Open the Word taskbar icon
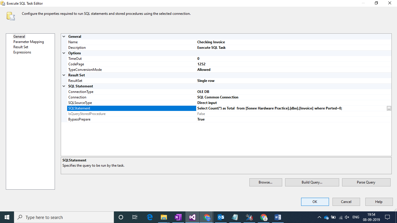Image resolution: width=397 pixels, height=223 pixels. tap(278, 217)
